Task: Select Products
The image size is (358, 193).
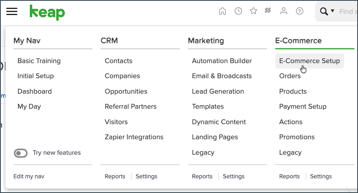Action: point(293,91)
